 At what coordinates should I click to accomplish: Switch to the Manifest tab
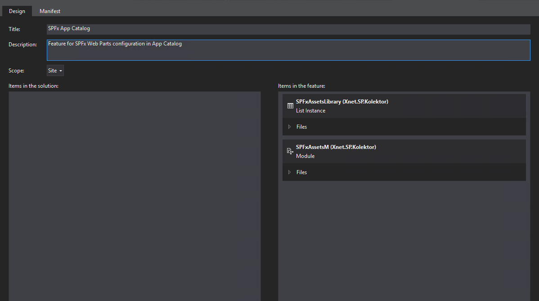(x=50, y=11)
